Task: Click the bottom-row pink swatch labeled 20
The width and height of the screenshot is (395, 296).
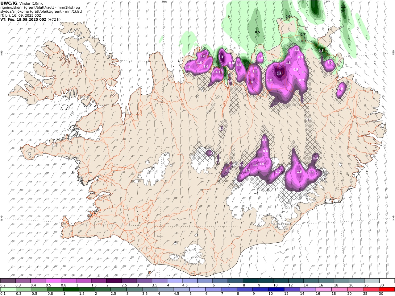Action: pyautogui.click(x=355, y=289)
